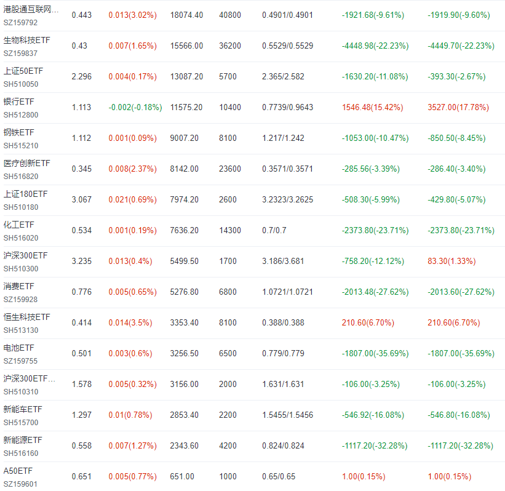Open the 上证50ETF fund name
This screenshot has width=505, height=491.
point(23,71)
